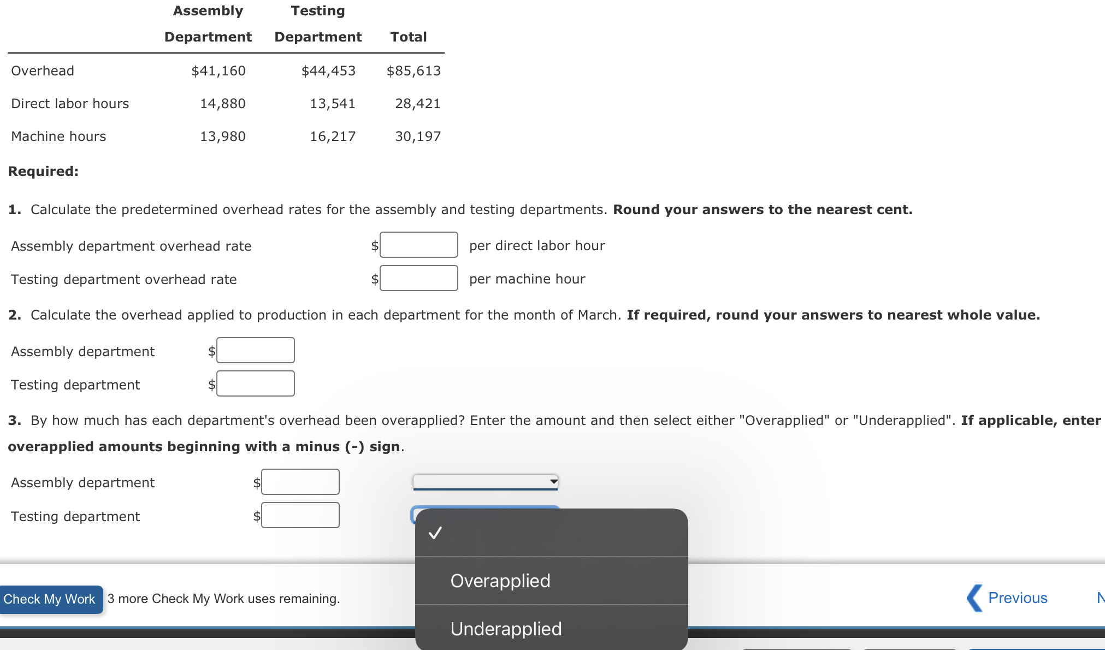Select the blank checkmarked dropdown option
The width and height of the screenshot is (1105, 650).
551,533
